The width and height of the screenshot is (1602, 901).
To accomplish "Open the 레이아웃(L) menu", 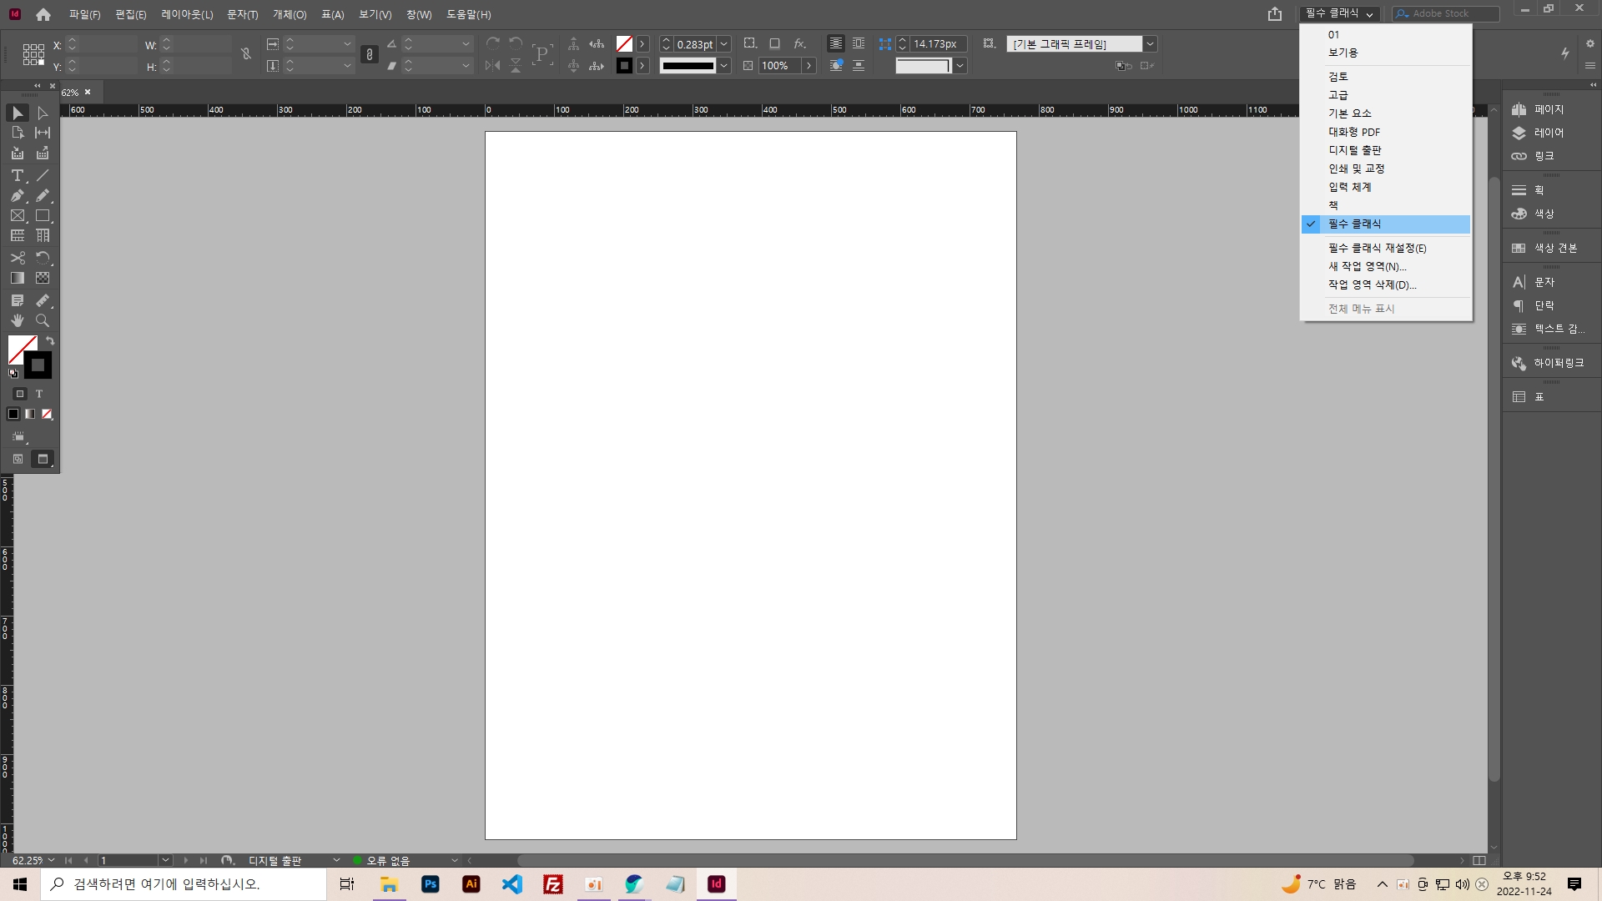I will 187,14.
